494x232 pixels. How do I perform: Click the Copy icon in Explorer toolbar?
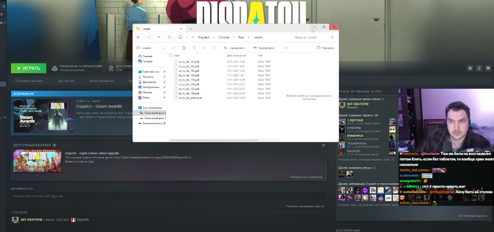coord(173,48)
